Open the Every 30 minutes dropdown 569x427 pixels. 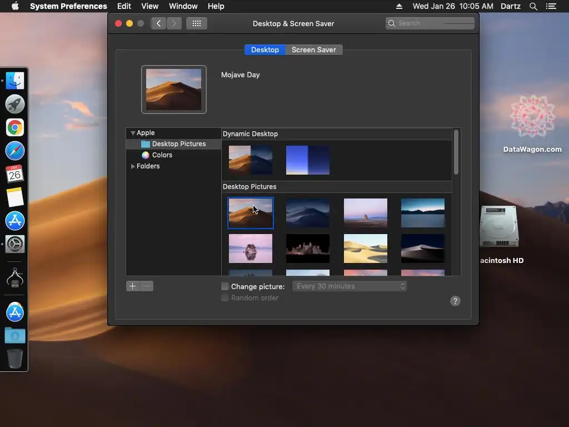point(350,286)
